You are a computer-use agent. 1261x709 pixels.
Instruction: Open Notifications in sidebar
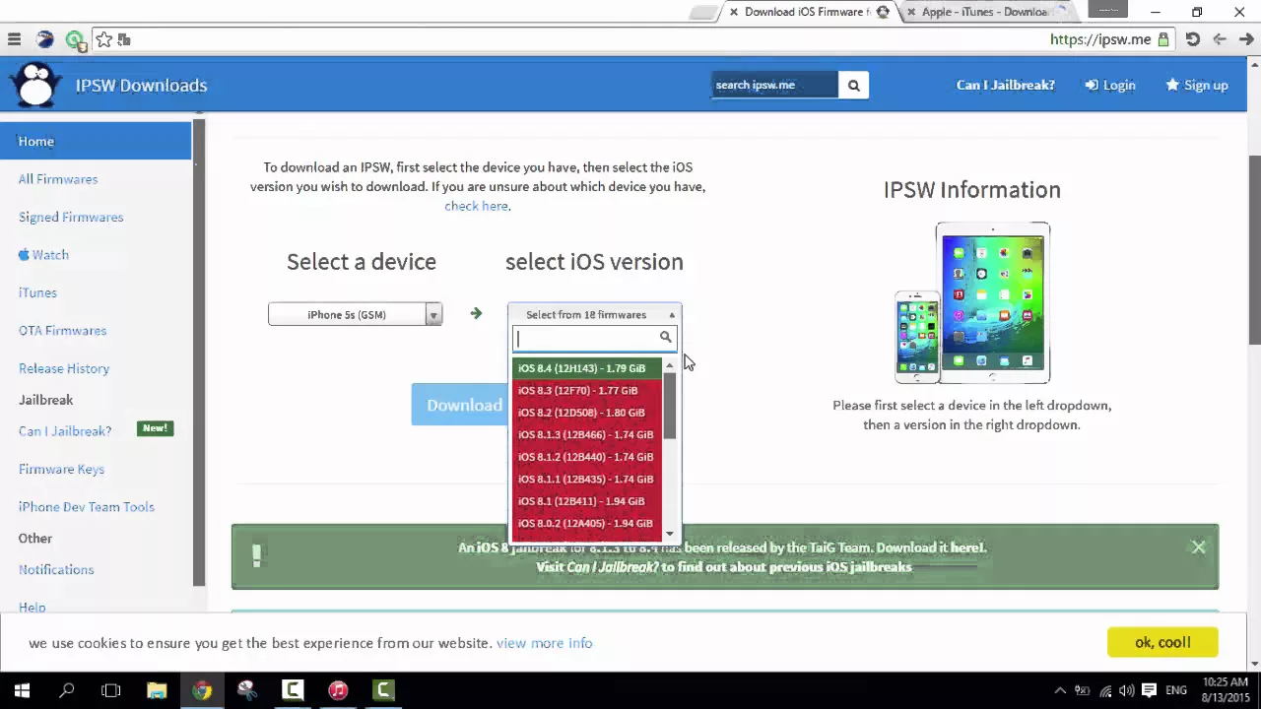pos(56,569)
